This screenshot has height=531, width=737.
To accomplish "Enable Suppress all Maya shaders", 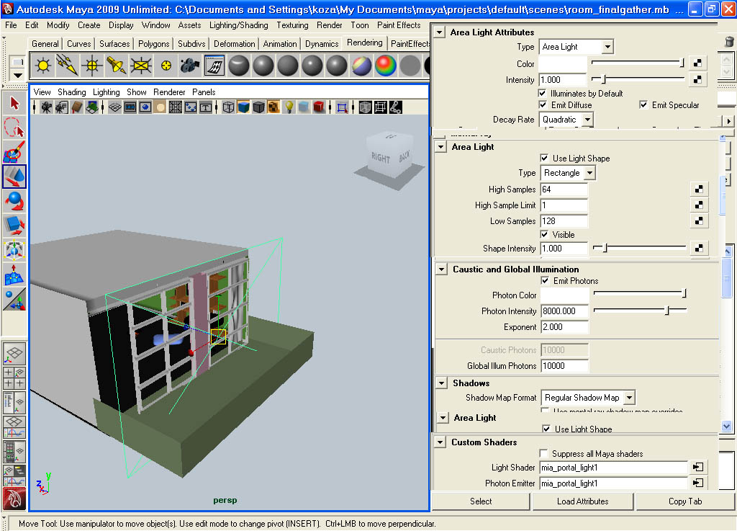I will (543, 453).
